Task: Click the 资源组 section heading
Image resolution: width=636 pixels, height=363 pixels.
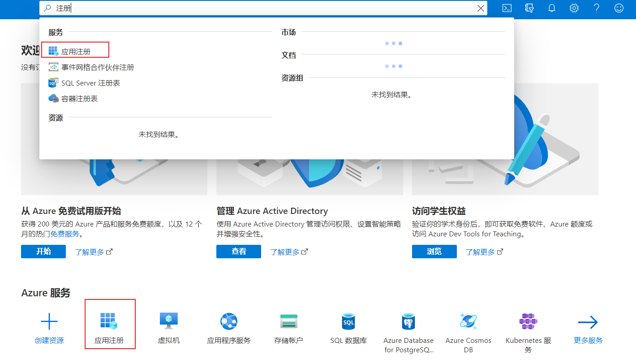Action: click(292, 78)
